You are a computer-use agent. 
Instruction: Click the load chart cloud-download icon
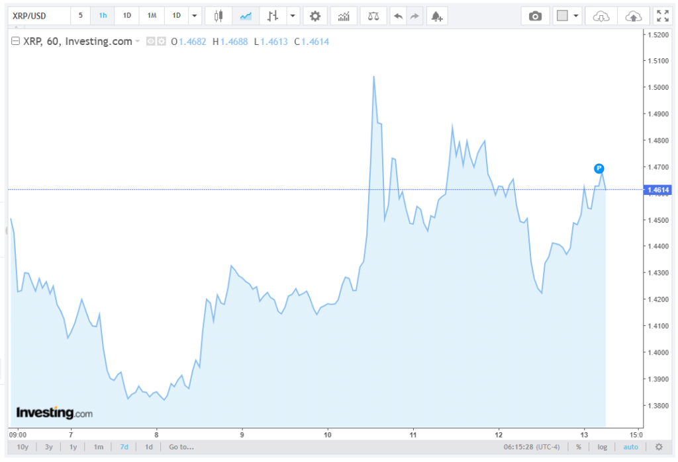point(601,16)
